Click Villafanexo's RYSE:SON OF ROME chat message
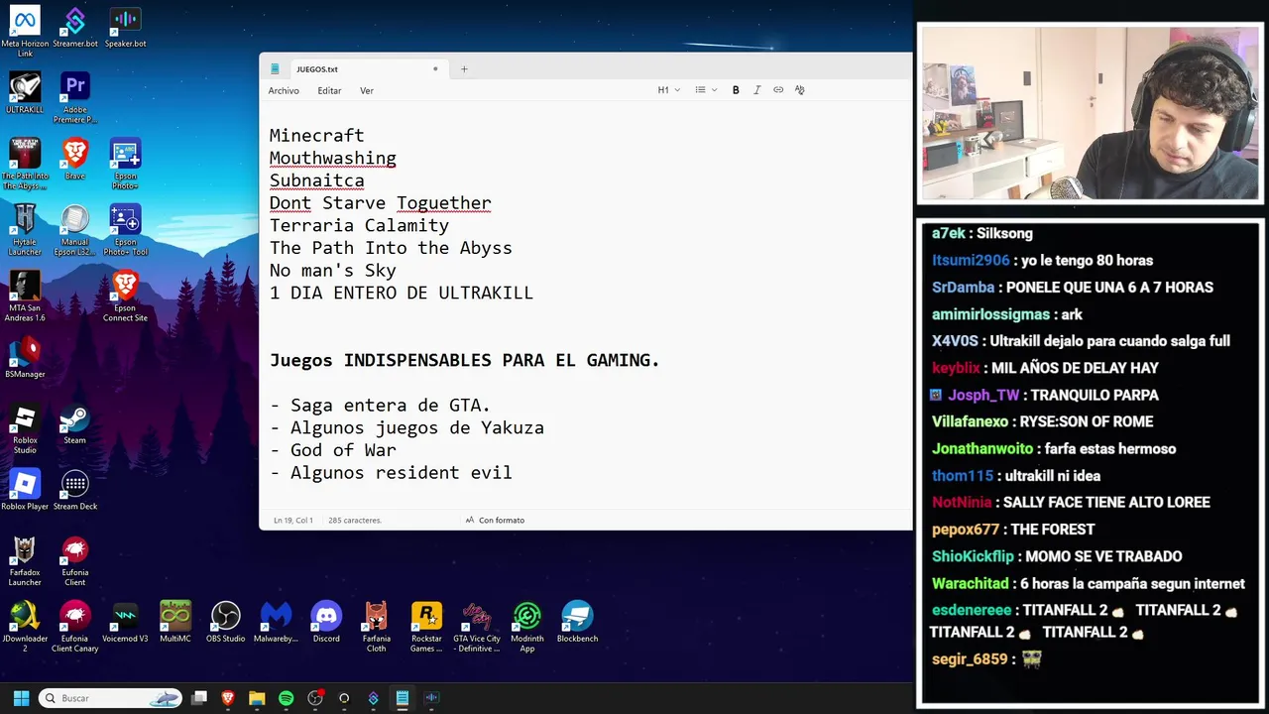The width and height of the screenshot is (1269, 714). click(x=1042, y=421)
